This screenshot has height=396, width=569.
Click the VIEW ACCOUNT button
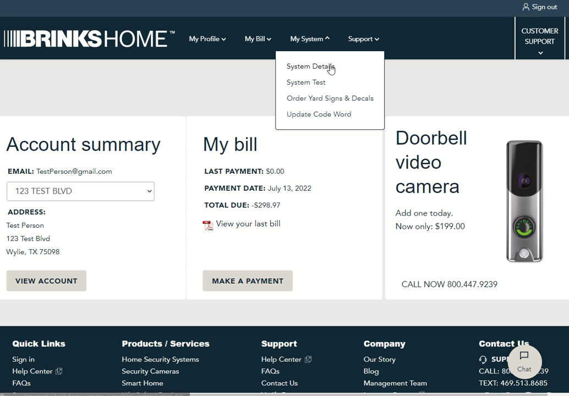(46, 280)
